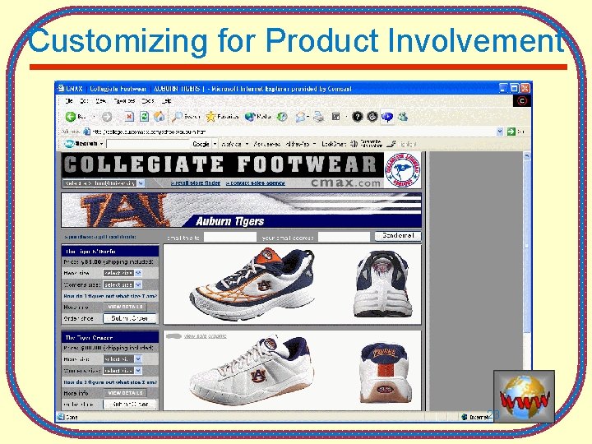Click the gift certificate link text
Viewport: 592px width, 444px height.
(x=100, y=237)
